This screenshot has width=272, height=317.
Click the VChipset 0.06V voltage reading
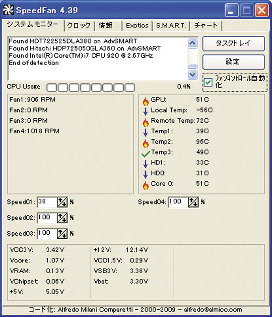(x=37, y=282)
